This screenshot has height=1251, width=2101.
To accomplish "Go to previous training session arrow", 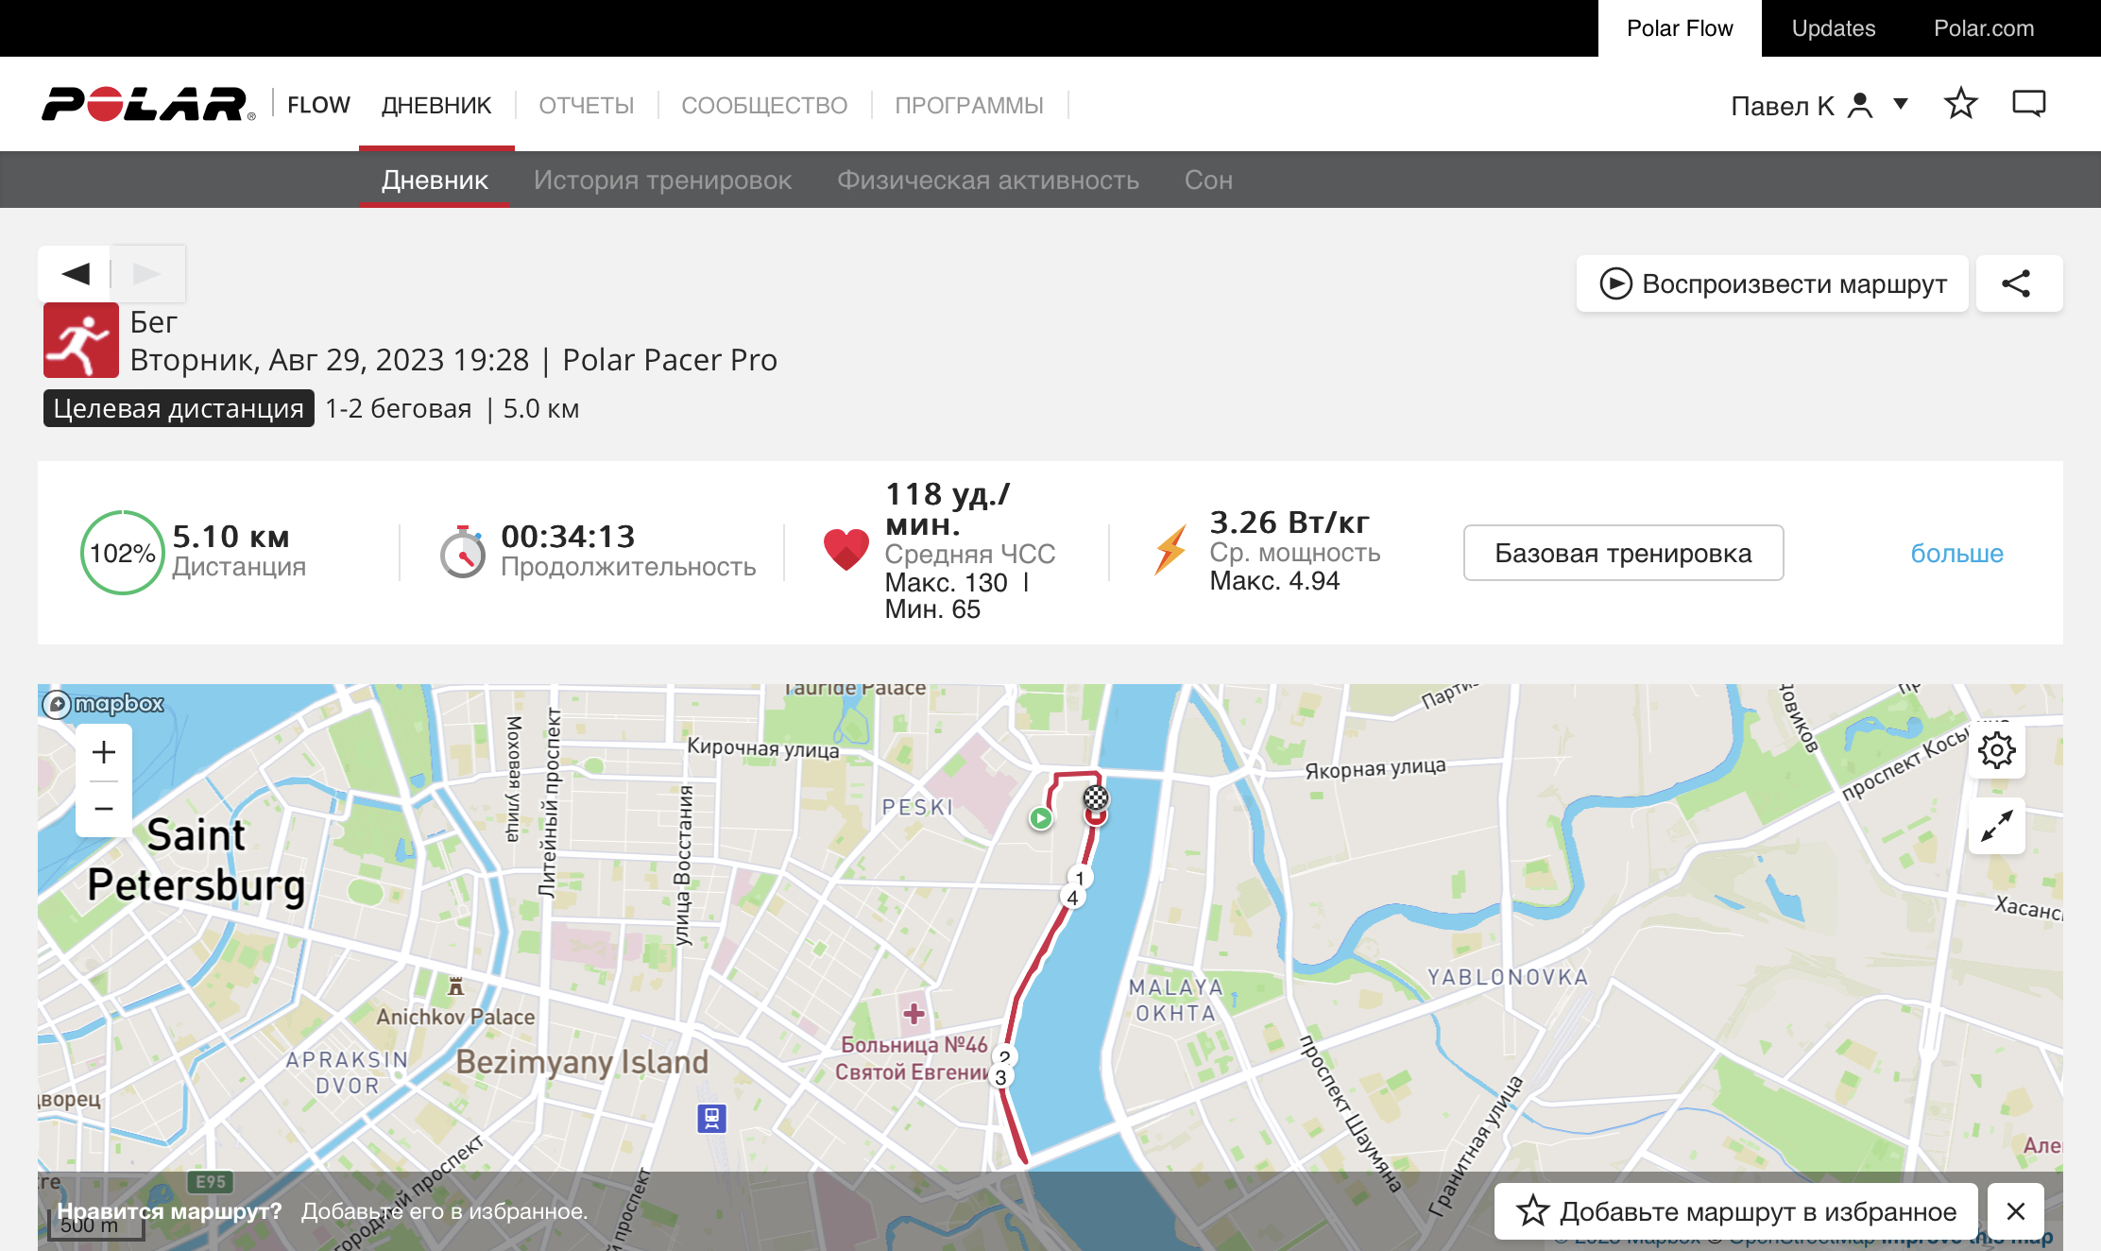I will point(75,274).
